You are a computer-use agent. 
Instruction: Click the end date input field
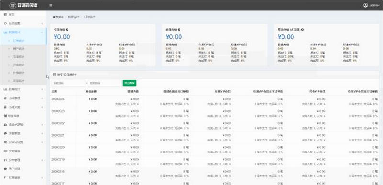point(104,83)
